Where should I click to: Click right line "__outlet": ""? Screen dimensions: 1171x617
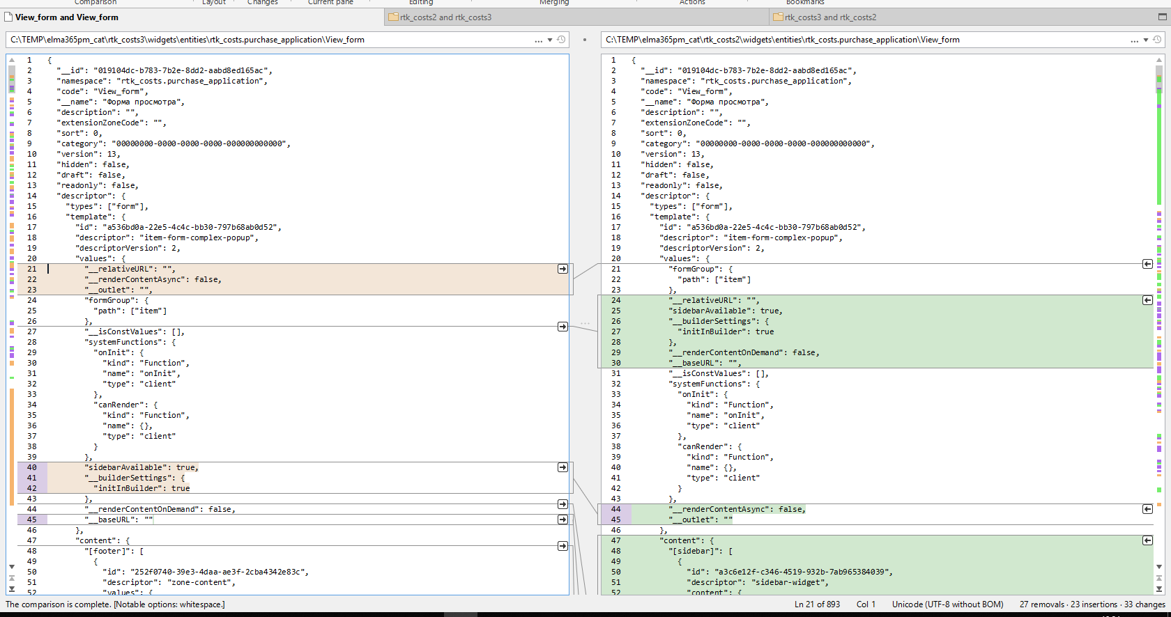tap(701, 520)
